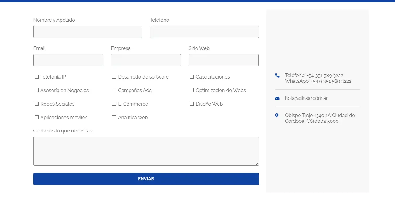
Task: Check the Telefonía IP checkbox
Action: coord(37,77)
